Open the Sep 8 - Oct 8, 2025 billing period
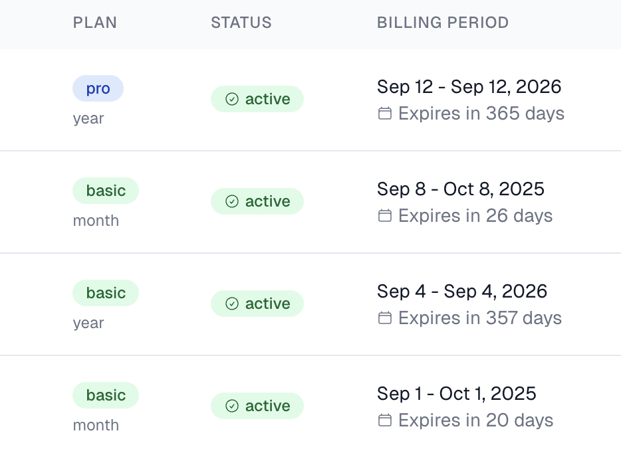Viewport: 621px width, 449px height. pos(460,189)
